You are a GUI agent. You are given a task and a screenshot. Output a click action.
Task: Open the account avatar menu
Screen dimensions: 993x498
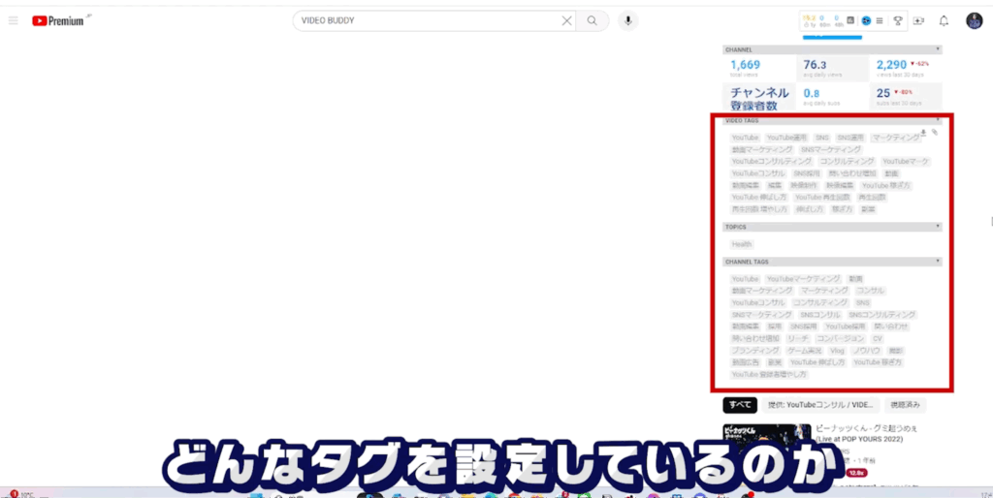(974, 20)
